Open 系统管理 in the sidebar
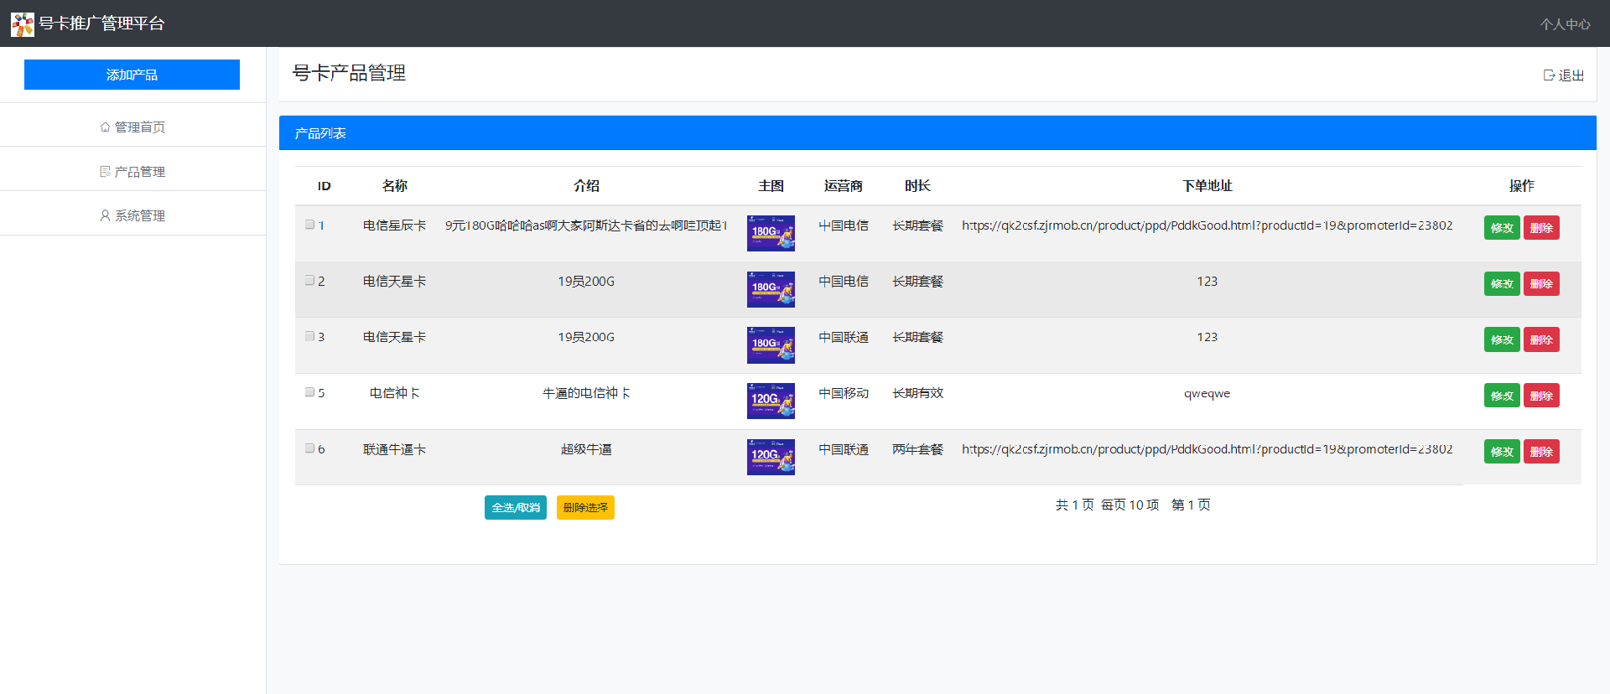The image size is (1610, 694). pyautogui.click(x=132, y=215)
